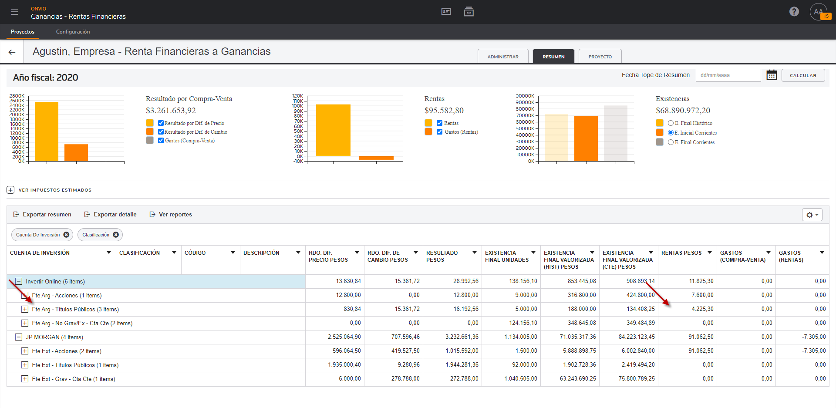Screen dimensions: 836x408
Task: Select E. Final Histórico radio button
Action: point(671,123)
